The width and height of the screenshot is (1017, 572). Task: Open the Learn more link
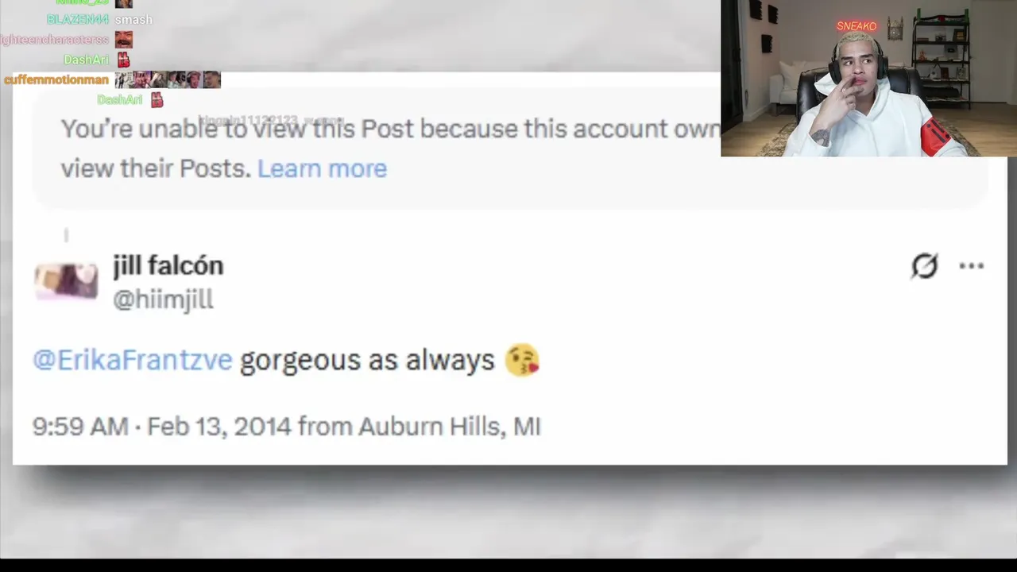point(322,168)
